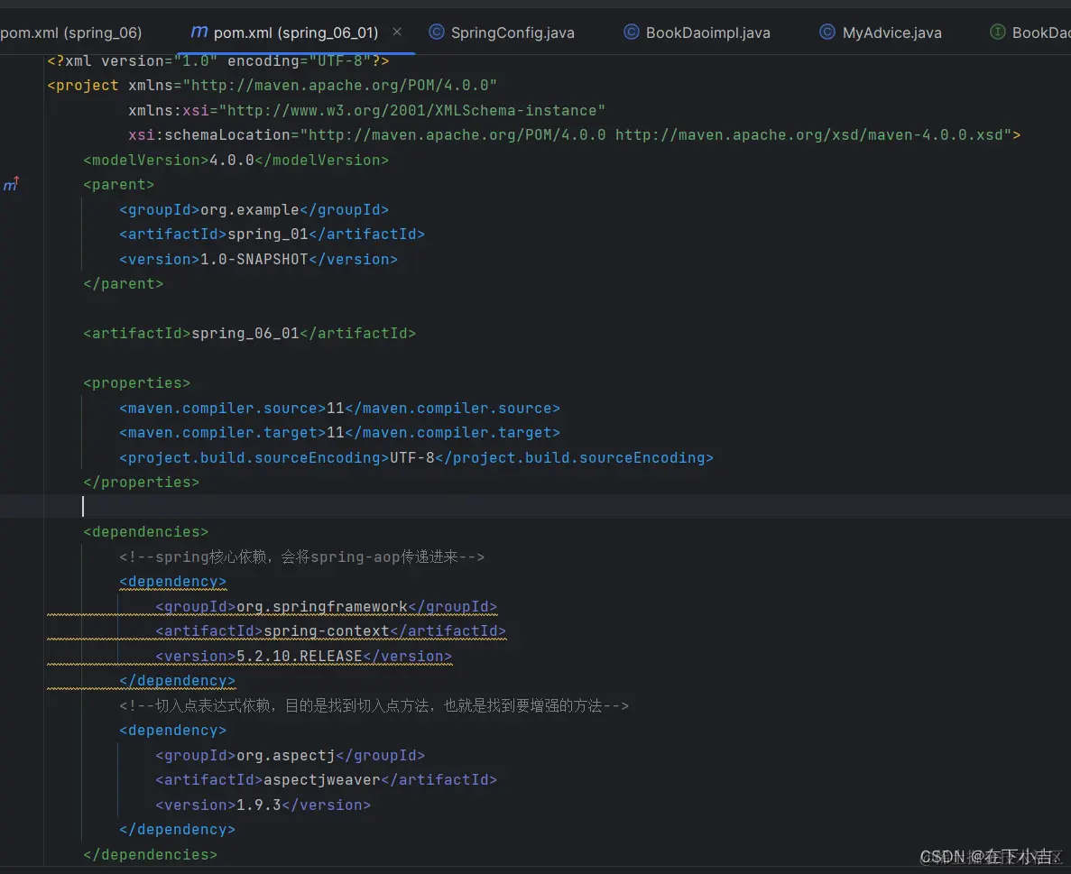This screenshot has height=874, width=1071.
Task: Click the groupId org.aspectj line
Action: (290, 755)
